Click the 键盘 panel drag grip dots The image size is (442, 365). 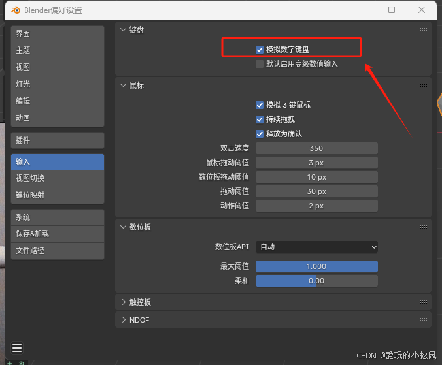pyautogui.click(x=424, y=29)
